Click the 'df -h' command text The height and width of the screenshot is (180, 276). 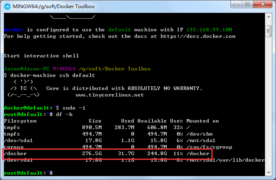coord(64,114)
